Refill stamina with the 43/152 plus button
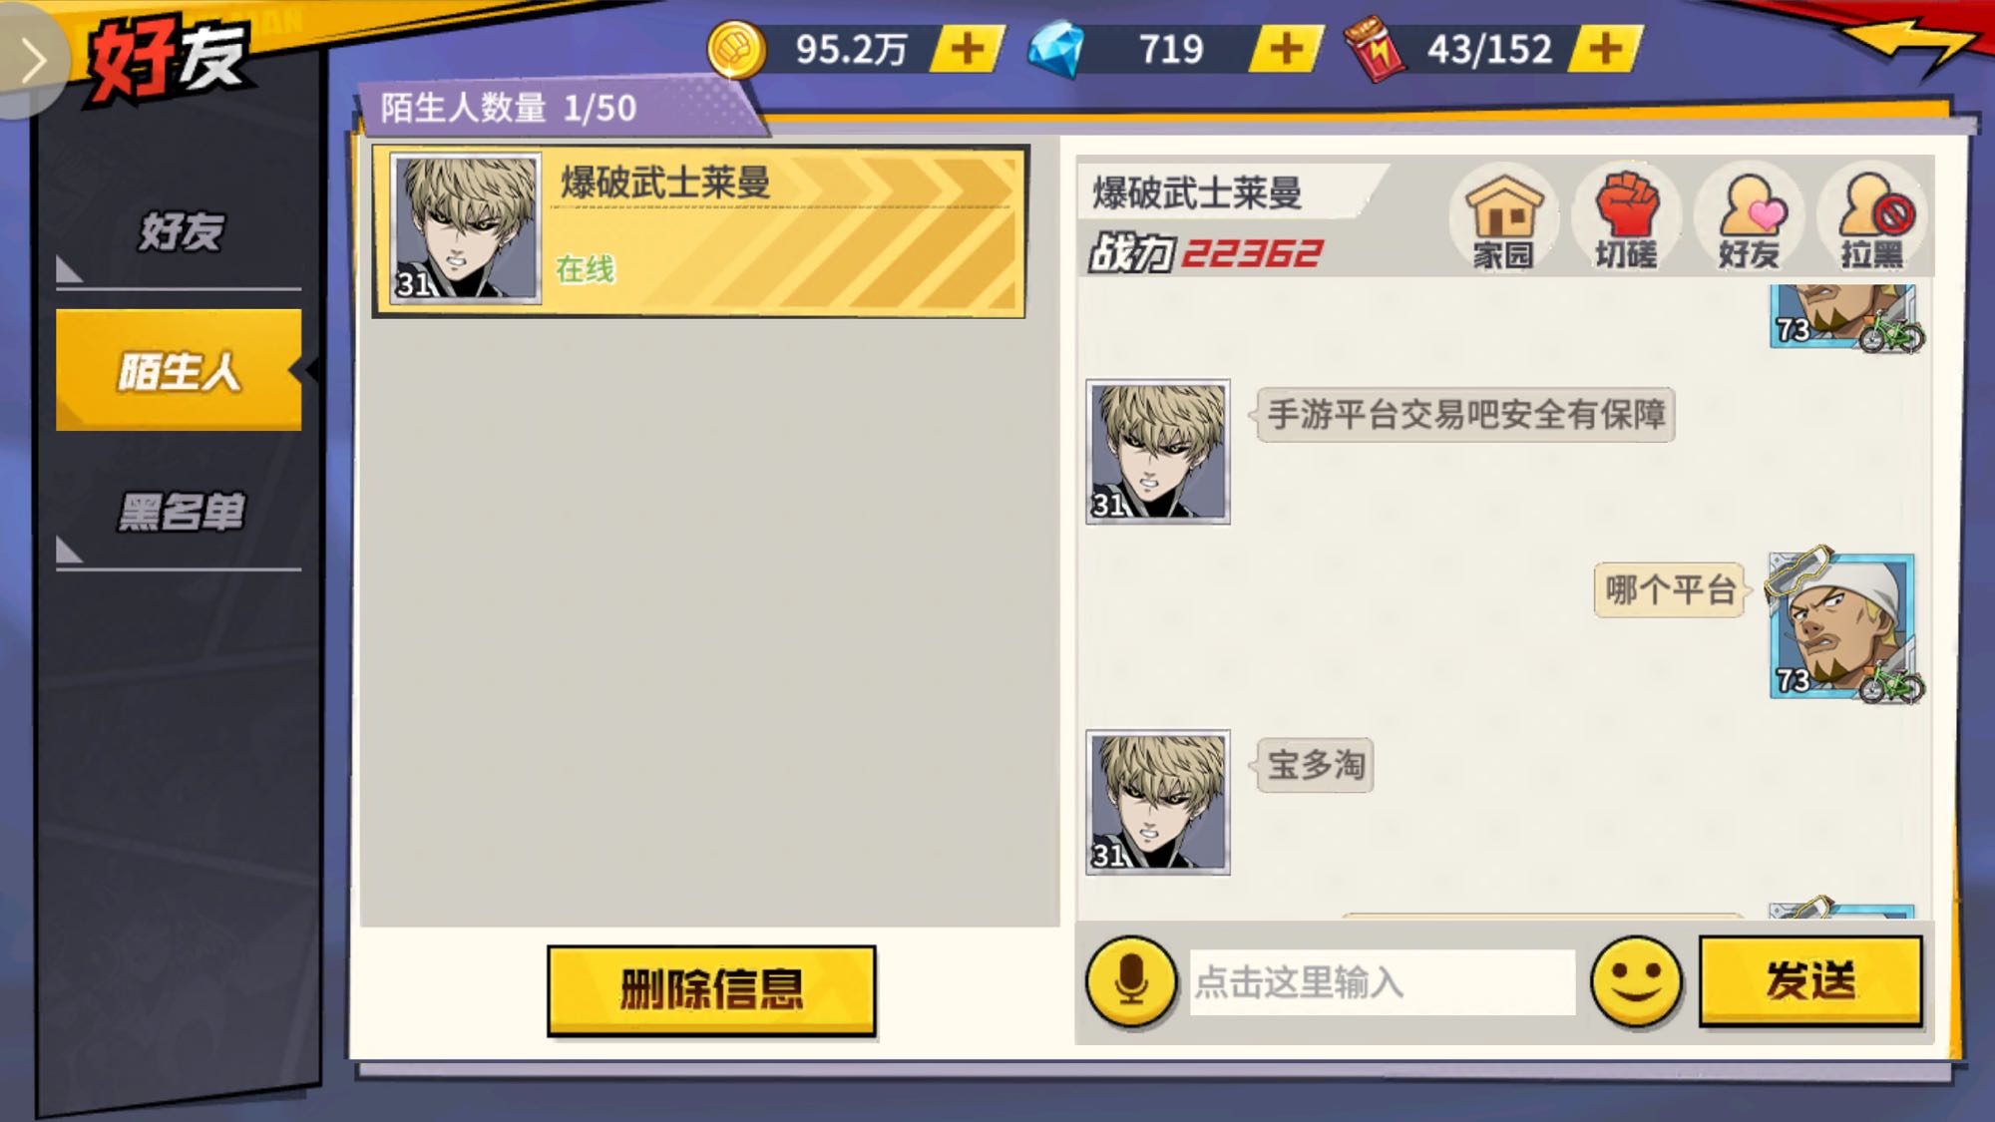The width and height of the screenshot is (1995, 1122). tap(1605, 49)
